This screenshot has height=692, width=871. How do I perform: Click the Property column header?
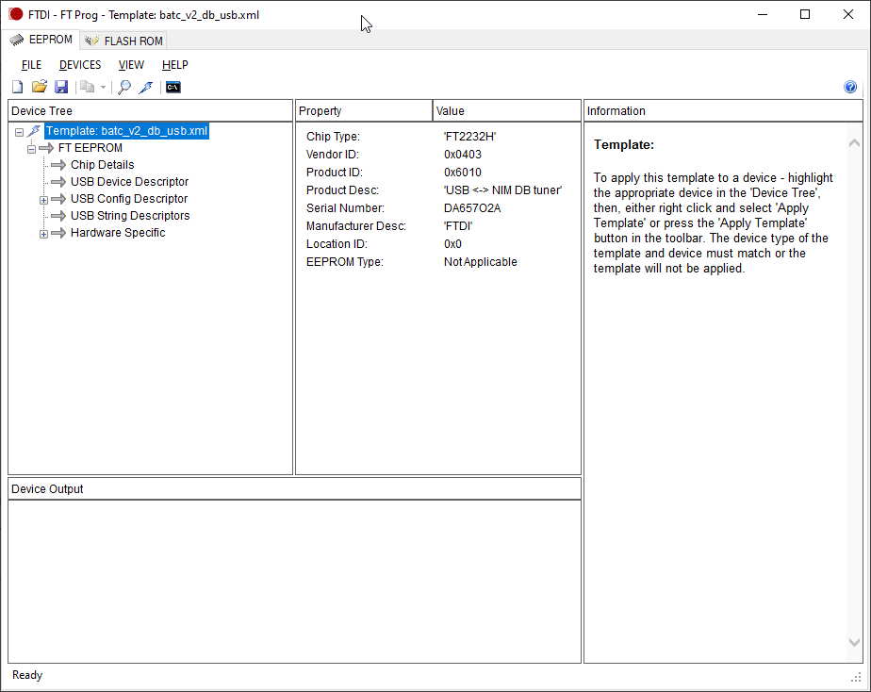(364, 110)
